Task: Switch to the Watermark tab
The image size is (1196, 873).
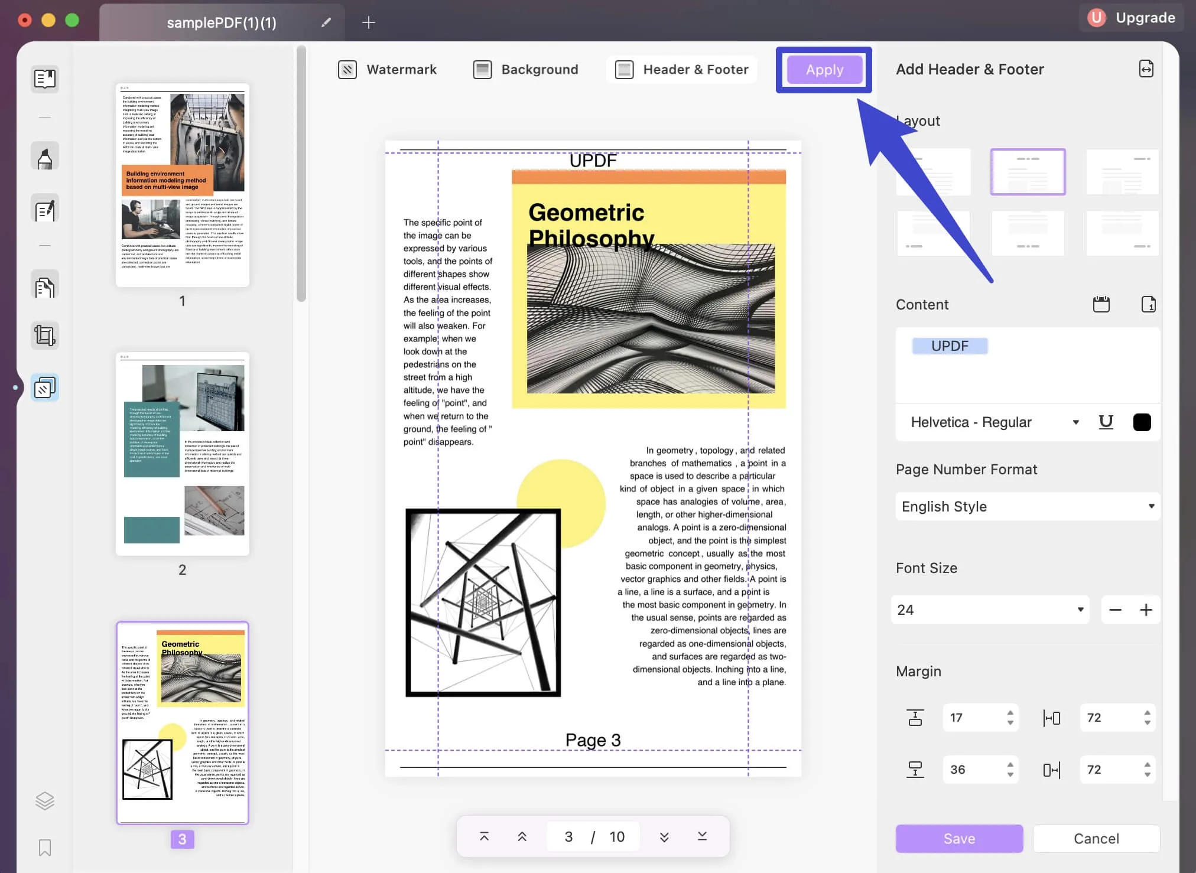Action: 388,70
